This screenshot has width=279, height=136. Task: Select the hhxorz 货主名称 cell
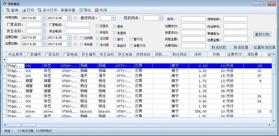[107, 112]
